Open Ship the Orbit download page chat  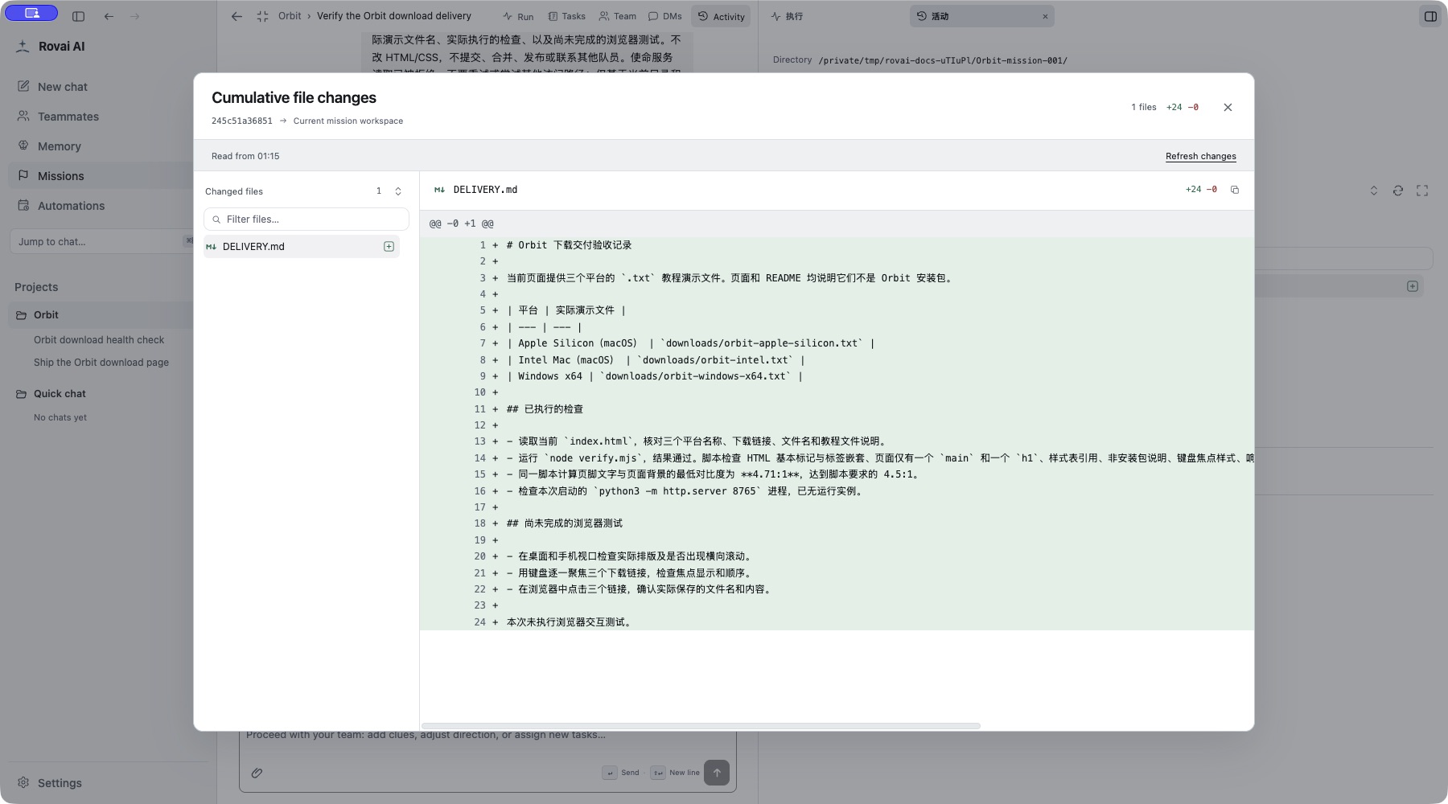click(x=101, y=363)
